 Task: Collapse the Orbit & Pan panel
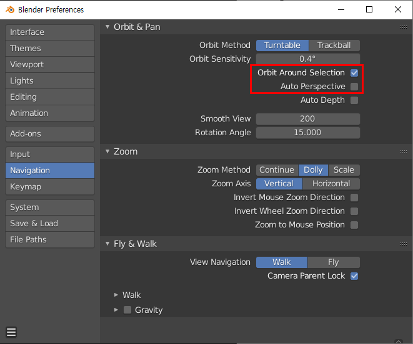coord(107,27)
